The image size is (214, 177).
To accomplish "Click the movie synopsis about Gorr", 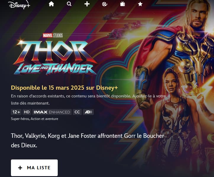I will click(x=88, y=140).
